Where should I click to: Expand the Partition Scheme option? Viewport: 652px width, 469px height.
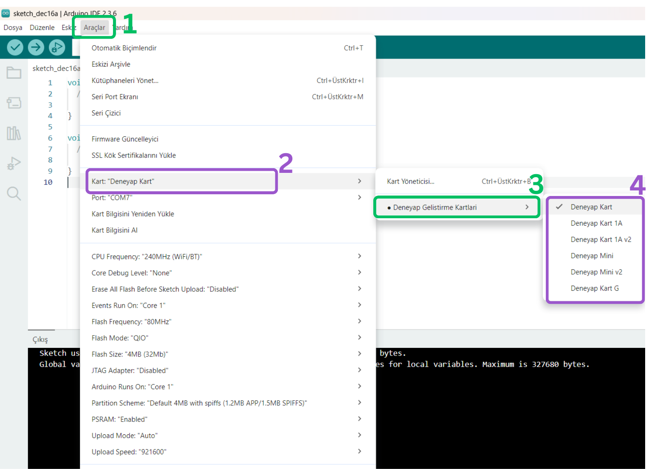pyautogui.click(x=228, y=403)
